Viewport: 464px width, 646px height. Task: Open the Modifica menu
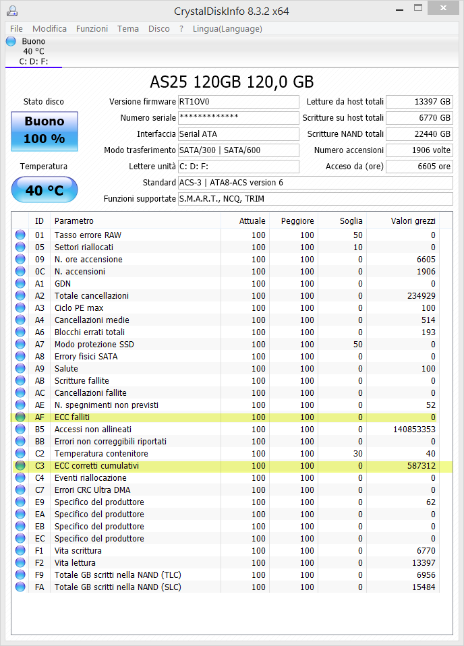coord(49,28)
